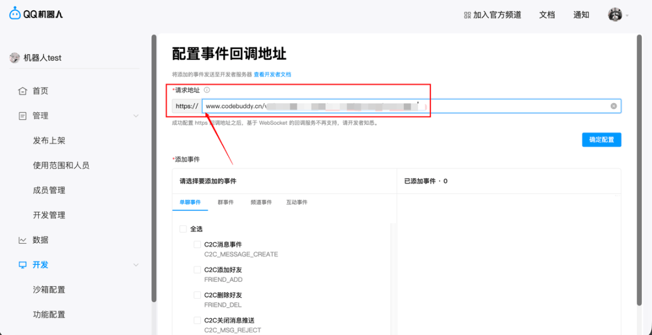The width and height of the screenshot is (652, 335).
Task: Click the 管理 document icon
Action: pos(22,115)
